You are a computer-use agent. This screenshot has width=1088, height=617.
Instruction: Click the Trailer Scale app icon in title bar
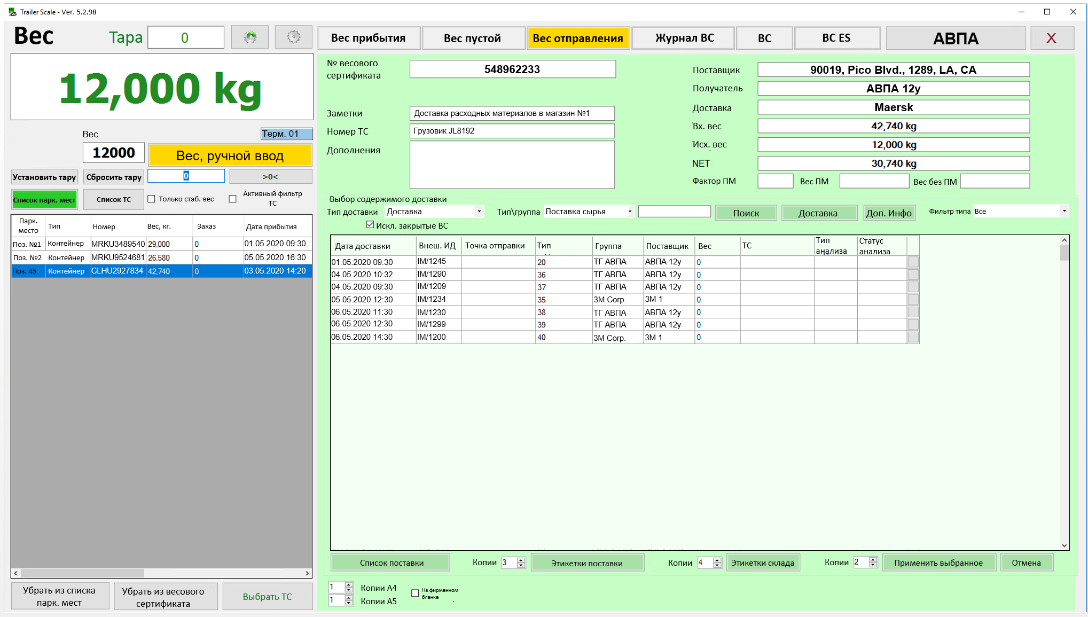pyautogui.click(x=12, y=12)
